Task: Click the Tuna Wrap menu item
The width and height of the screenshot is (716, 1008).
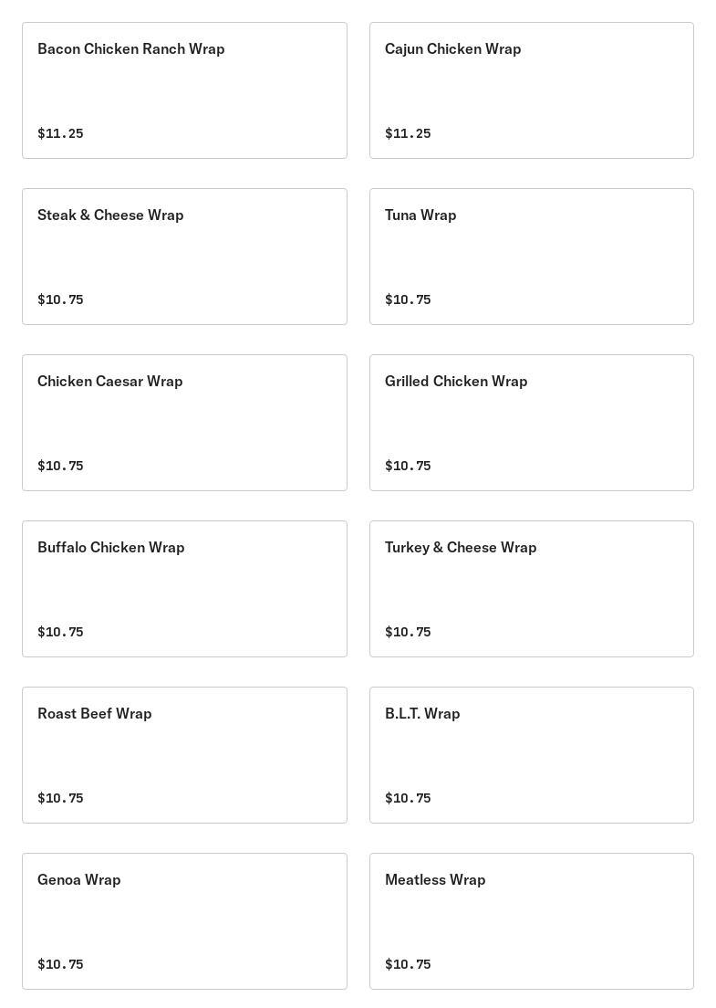Action: point(531,257)
